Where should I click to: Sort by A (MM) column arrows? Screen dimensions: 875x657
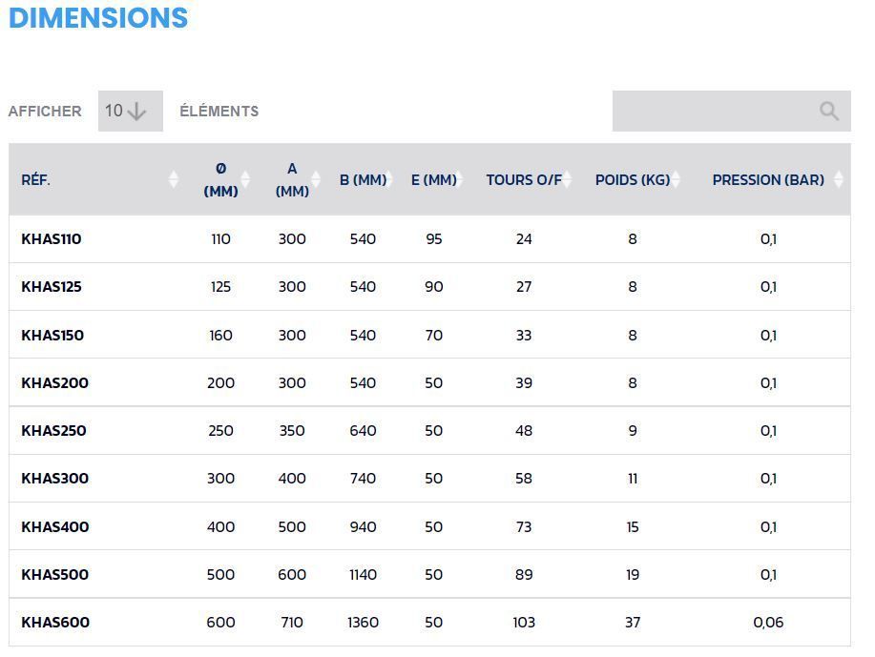pos(317,179)
